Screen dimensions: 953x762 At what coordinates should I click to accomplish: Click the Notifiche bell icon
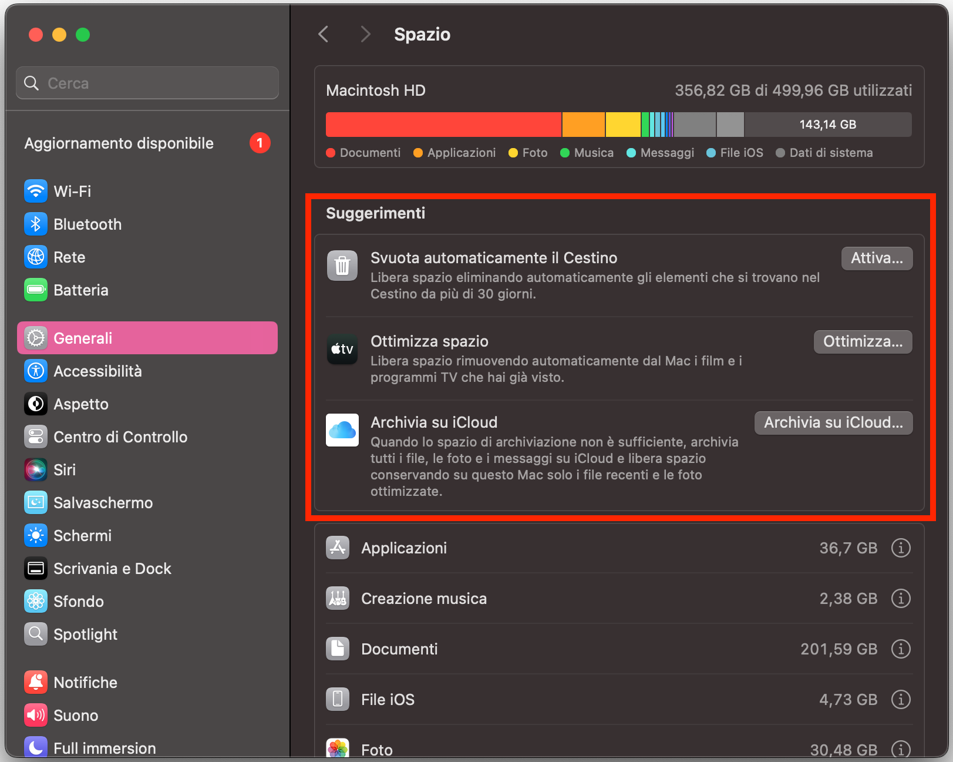(x=36, y=682)
